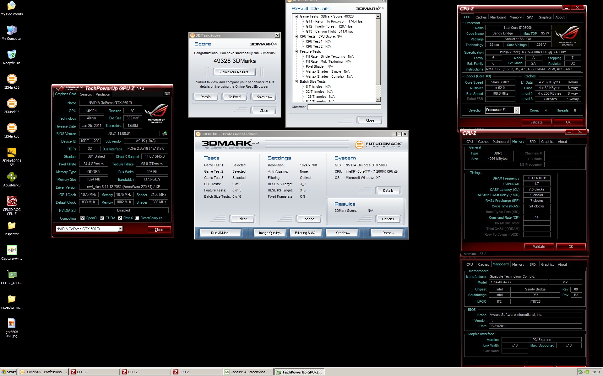Click GPU-Z screenshot camera icon
Viewport: 603px width, 376px height.
coord(167,94)
